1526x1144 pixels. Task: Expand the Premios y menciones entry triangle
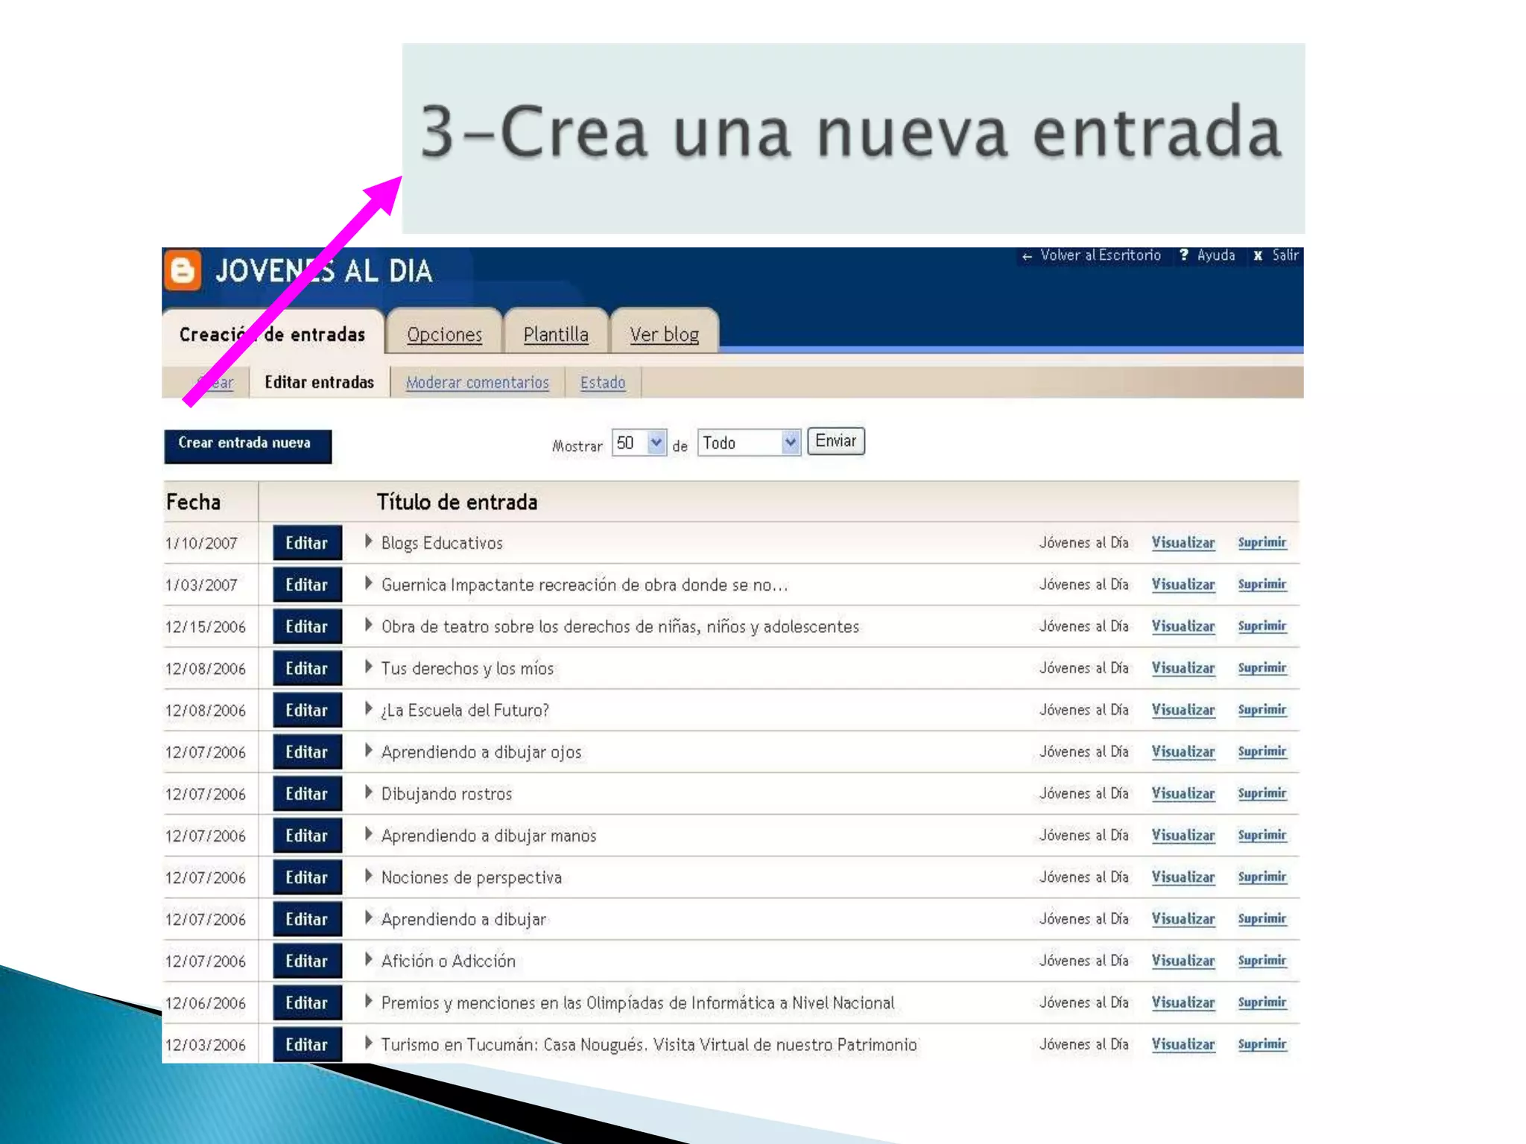[x=368, y=1001]
